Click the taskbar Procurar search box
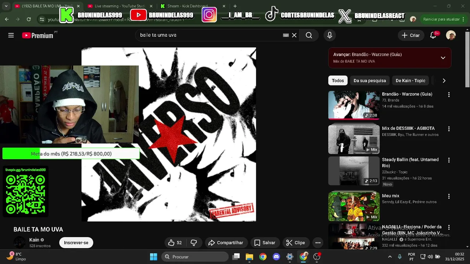 [194, 257]
